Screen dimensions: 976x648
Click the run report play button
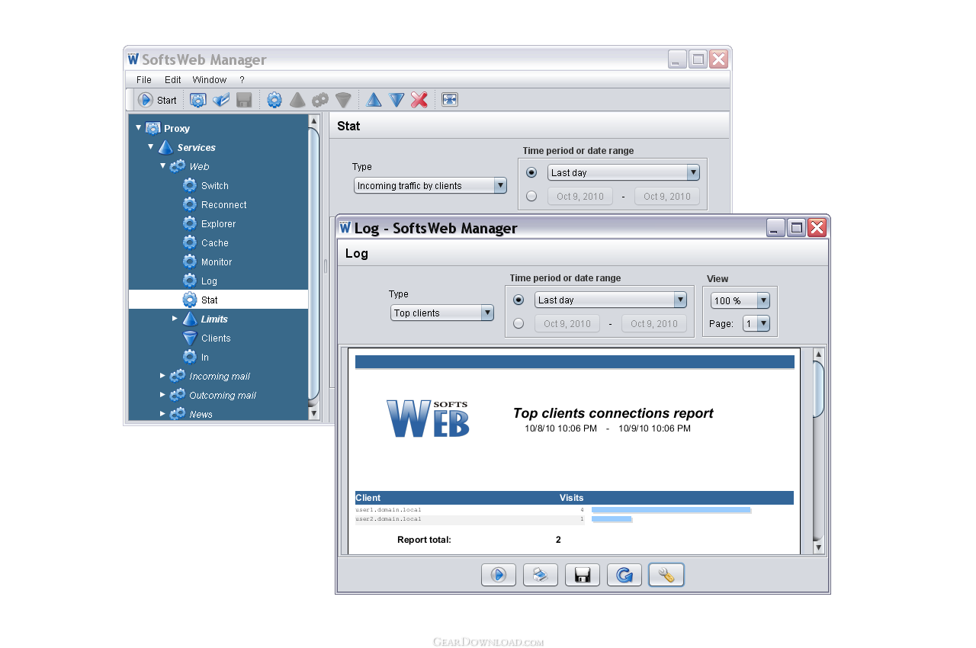point(499,575)
